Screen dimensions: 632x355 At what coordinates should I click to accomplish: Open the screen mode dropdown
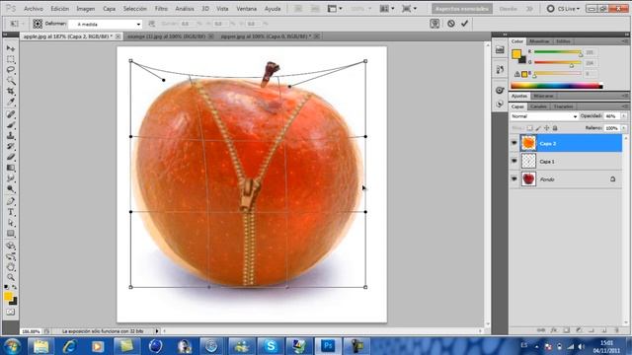point(409,9)
